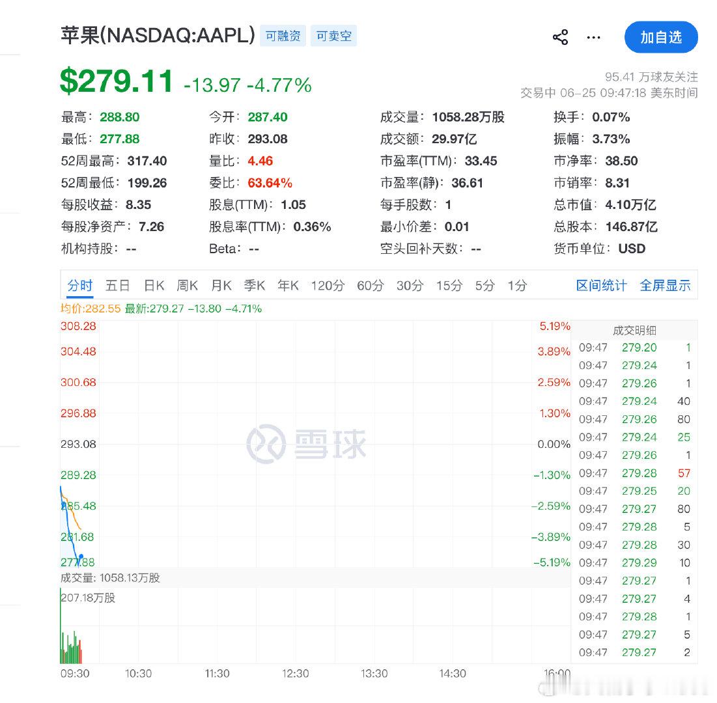The height and width of the screenshot is (703, 717).
Task: Click the 279.29 trade detail row
Action: 635,562
